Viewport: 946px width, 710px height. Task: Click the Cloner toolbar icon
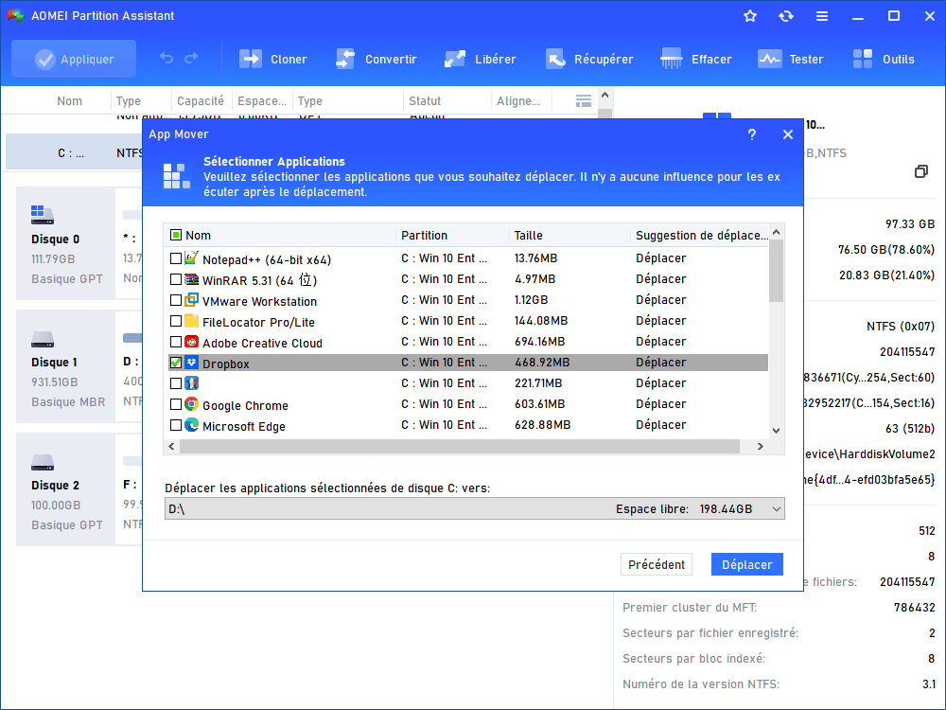click(x=252, y=59)
